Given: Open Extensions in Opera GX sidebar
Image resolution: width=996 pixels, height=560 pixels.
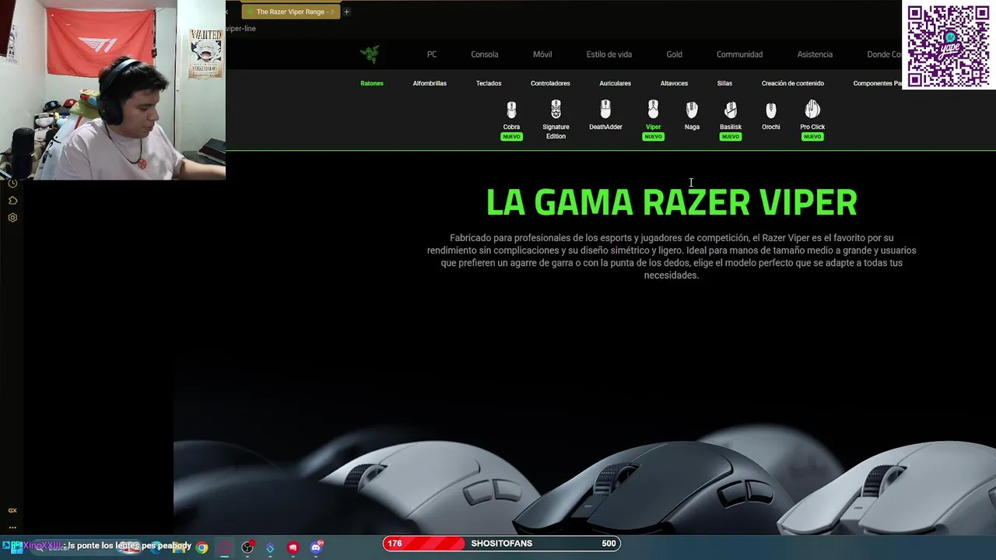Looking at the screenshot, I should (12, 200).
